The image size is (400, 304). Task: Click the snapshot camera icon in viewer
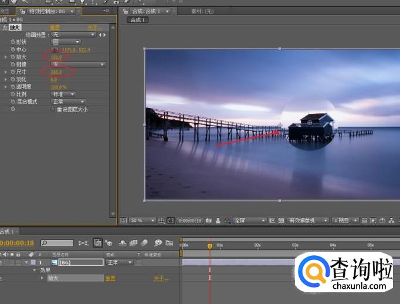point(208,221)
